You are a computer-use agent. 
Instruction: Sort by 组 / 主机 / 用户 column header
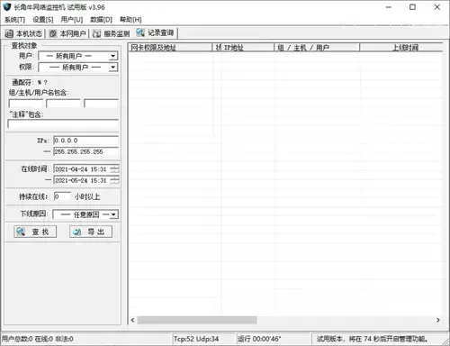click(317, 48)
